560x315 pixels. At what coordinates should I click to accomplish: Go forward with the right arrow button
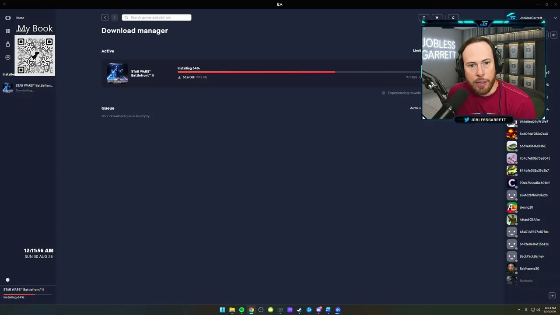click(x=115, y=17)
